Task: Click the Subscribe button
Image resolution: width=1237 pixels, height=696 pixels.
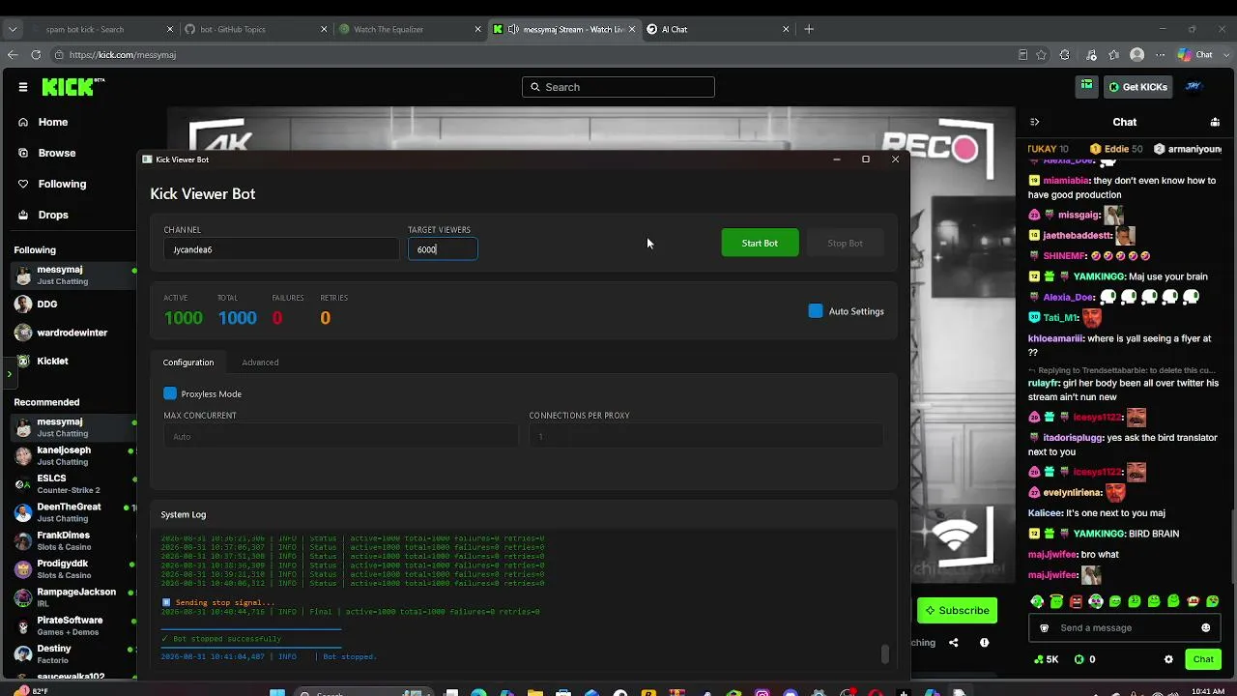Action: 957,610
